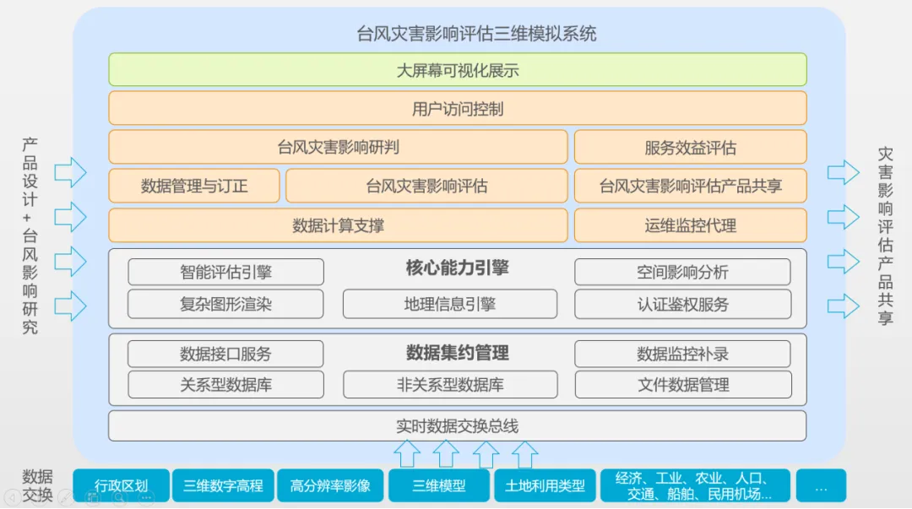Select the blue 行政区划 tile
Screen dimensions: 912x509
tap(121, 485)
